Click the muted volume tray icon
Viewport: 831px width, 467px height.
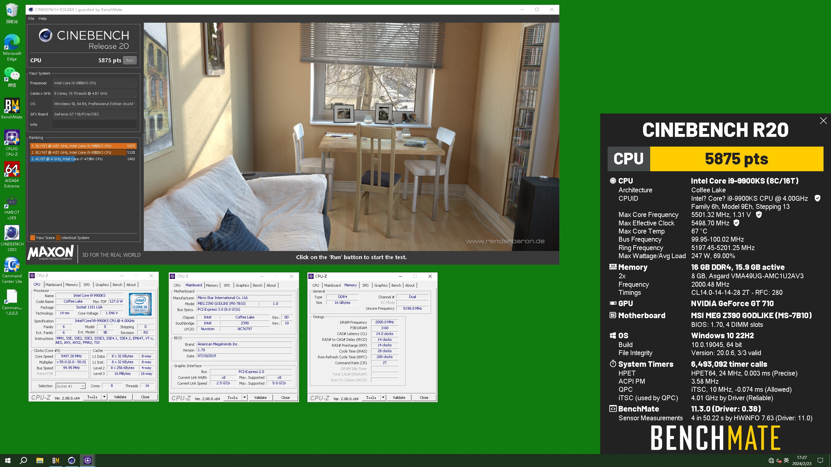[779, 461]
